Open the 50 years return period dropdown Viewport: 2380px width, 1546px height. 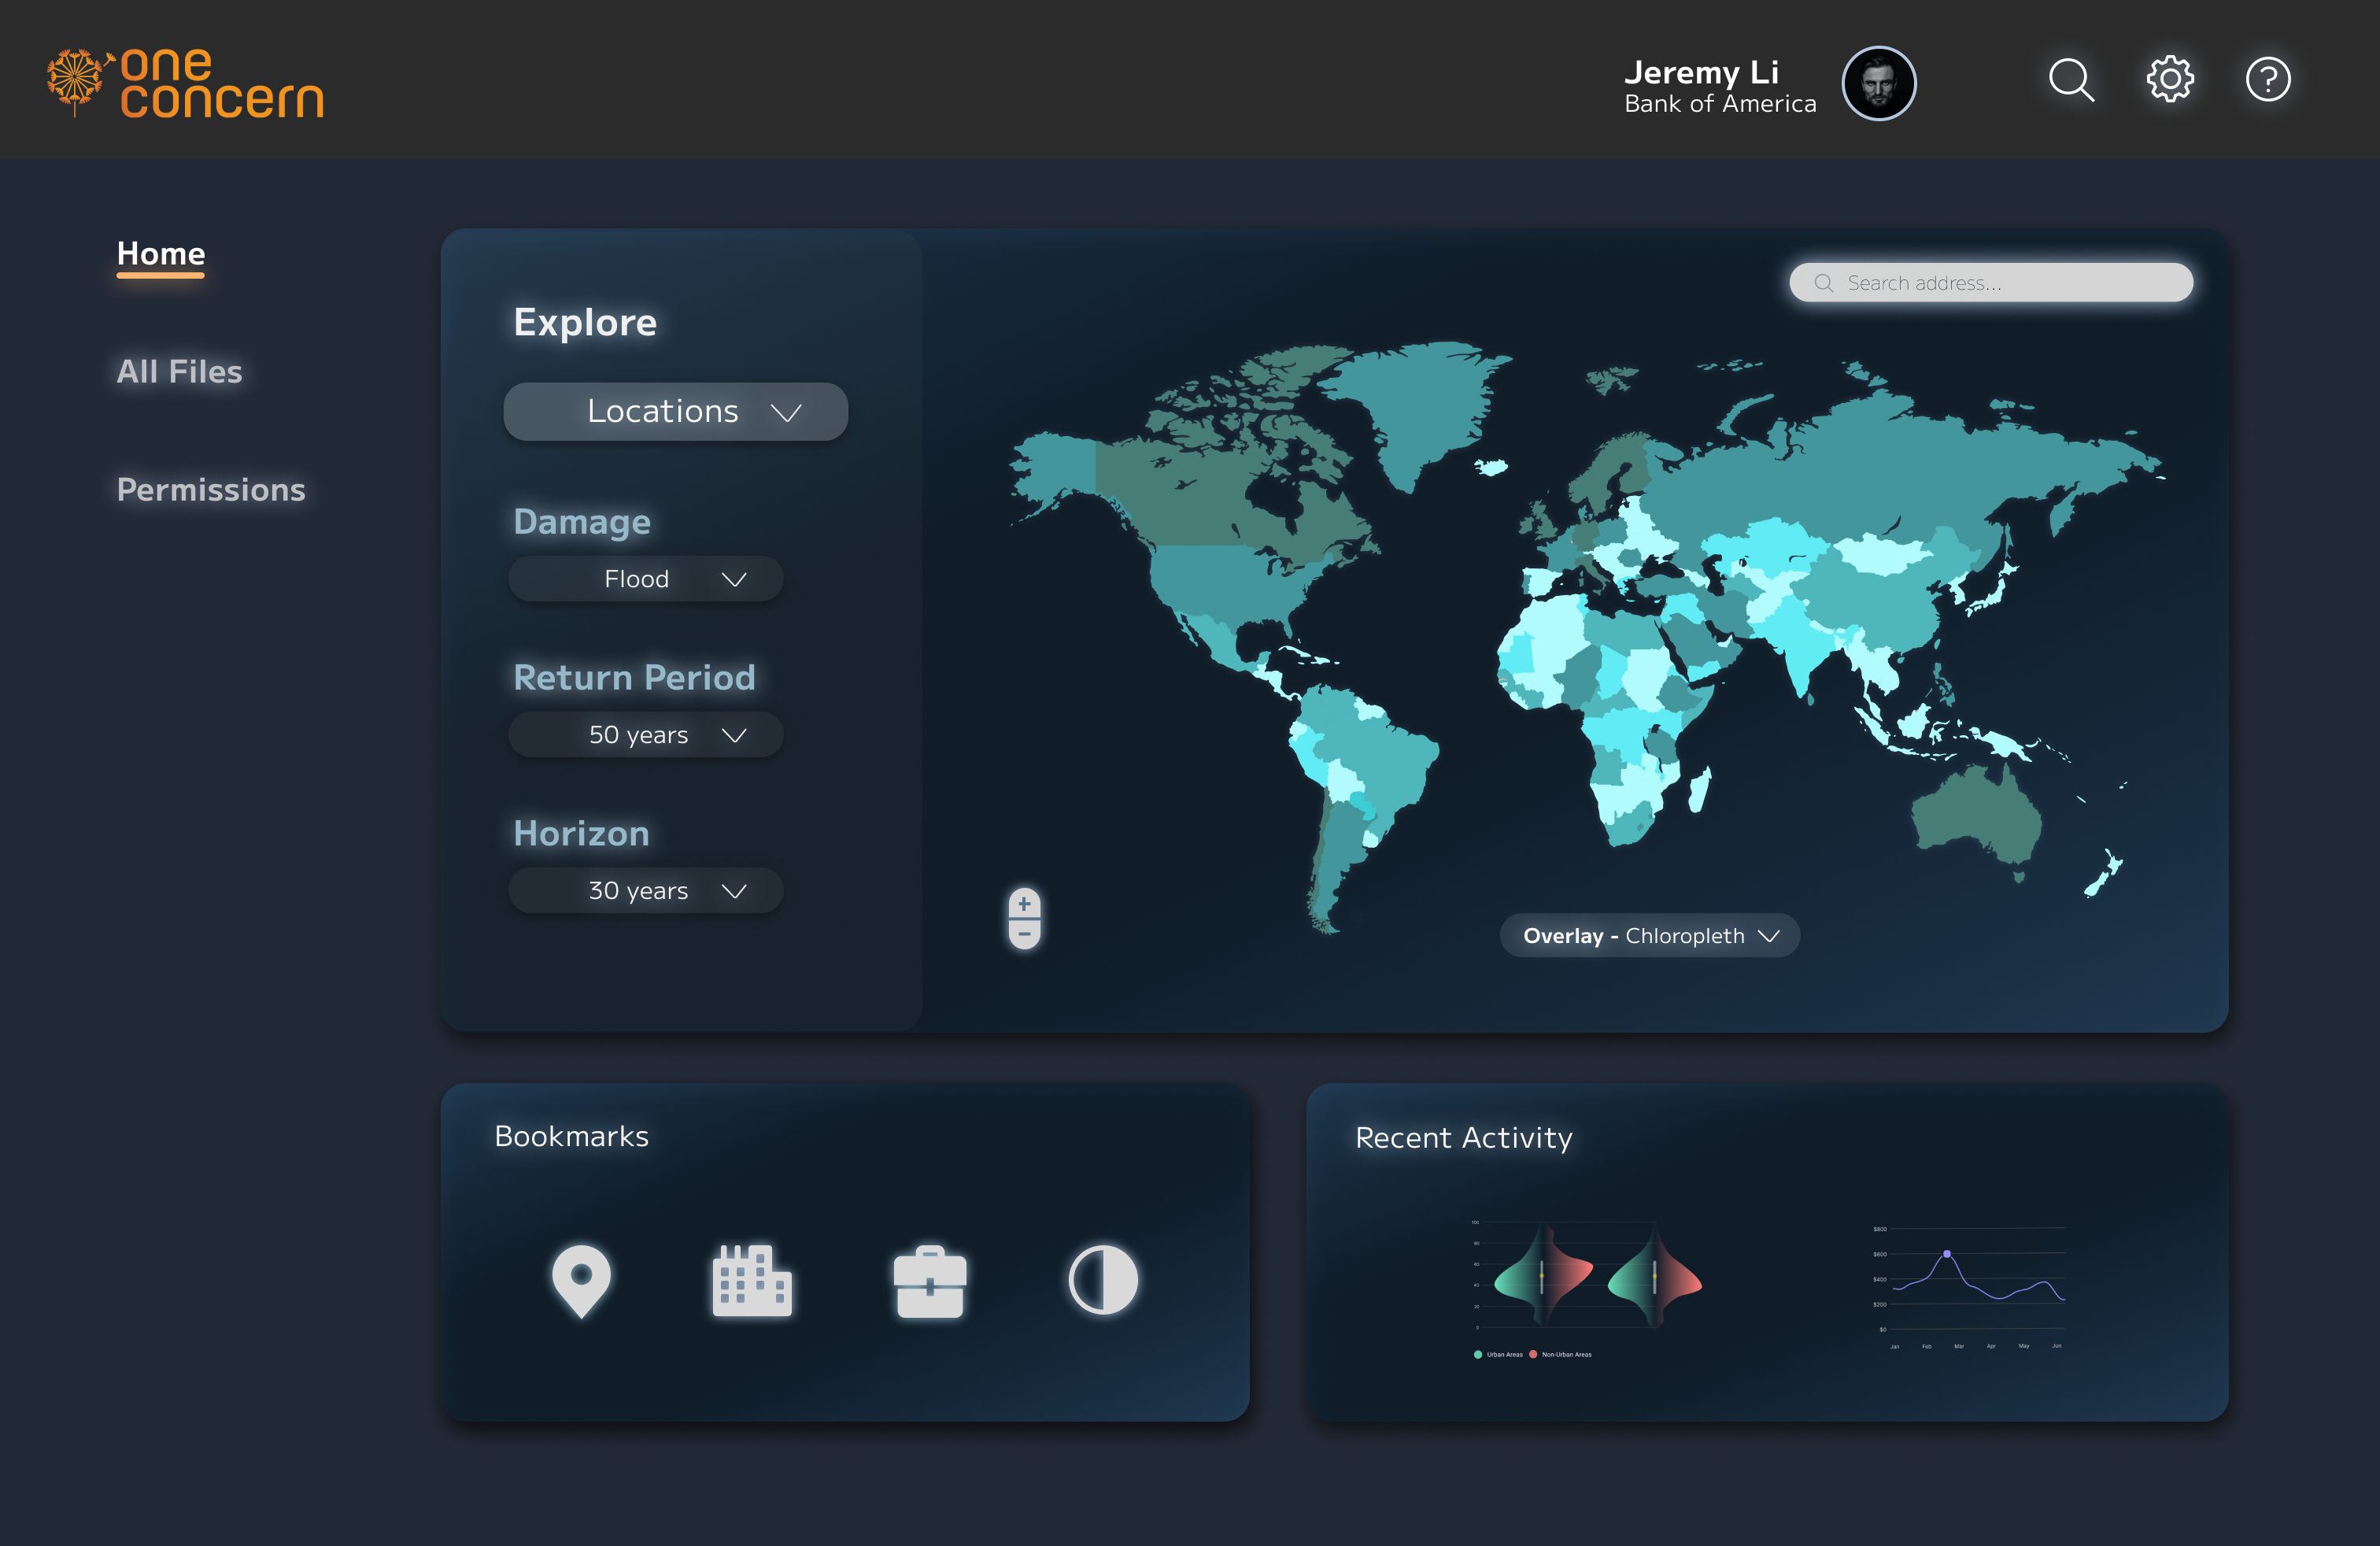pyautogui.click(x=646, y=735)
